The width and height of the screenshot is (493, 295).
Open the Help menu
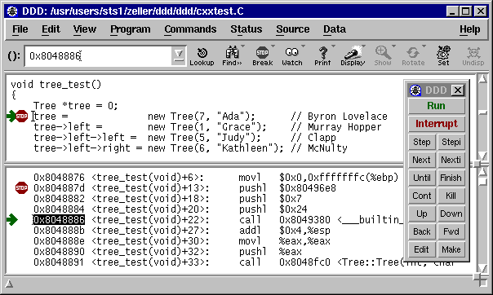[469, 29]
